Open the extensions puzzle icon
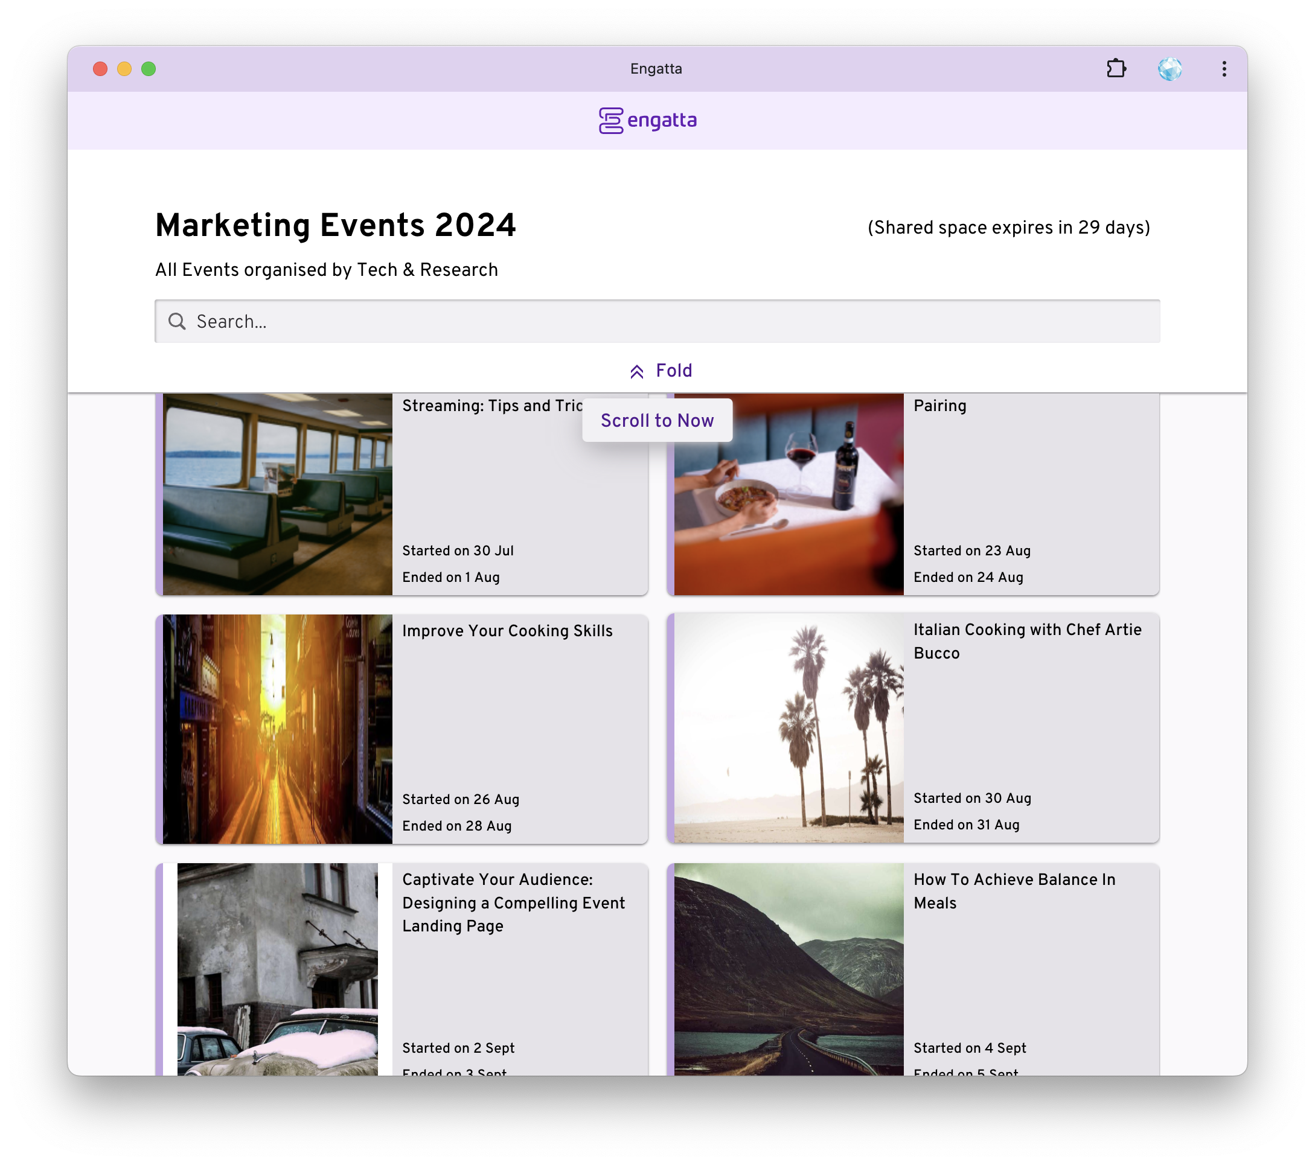 [x=1116, y=69]
